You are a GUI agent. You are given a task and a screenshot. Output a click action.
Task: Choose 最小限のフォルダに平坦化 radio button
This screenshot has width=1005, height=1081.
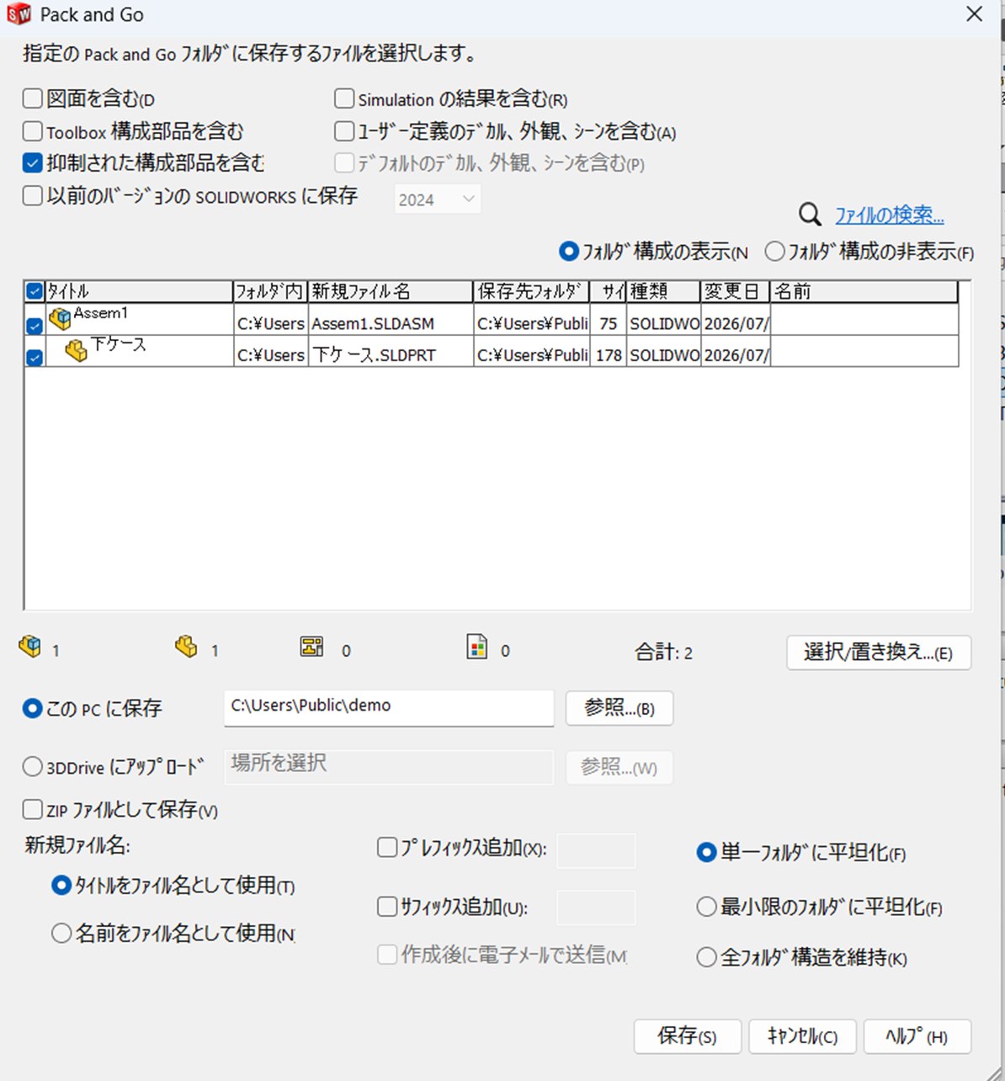point(706,907)
